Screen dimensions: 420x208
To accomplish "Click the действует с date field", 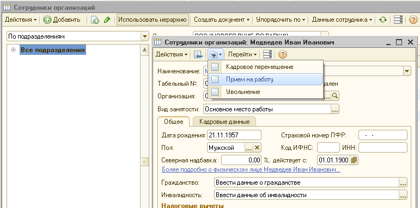I will click(x=334, y=160).
